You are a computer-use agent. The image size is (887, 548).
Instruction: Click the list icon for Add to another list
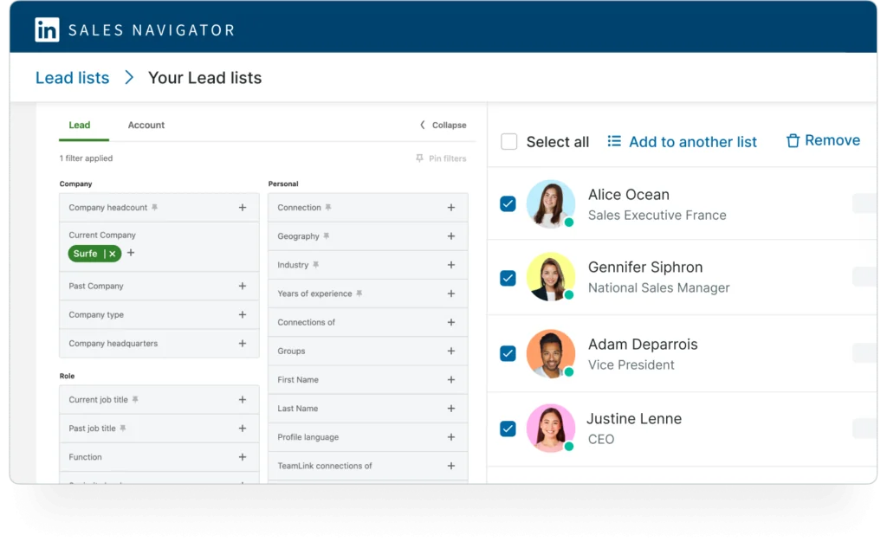(614, 141)
